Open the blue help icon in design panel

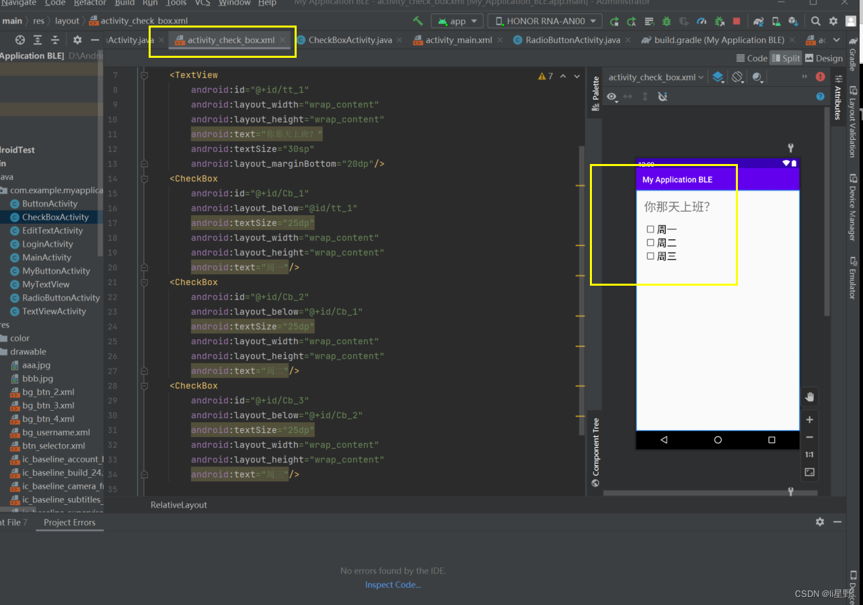click(x=820, y=97)
